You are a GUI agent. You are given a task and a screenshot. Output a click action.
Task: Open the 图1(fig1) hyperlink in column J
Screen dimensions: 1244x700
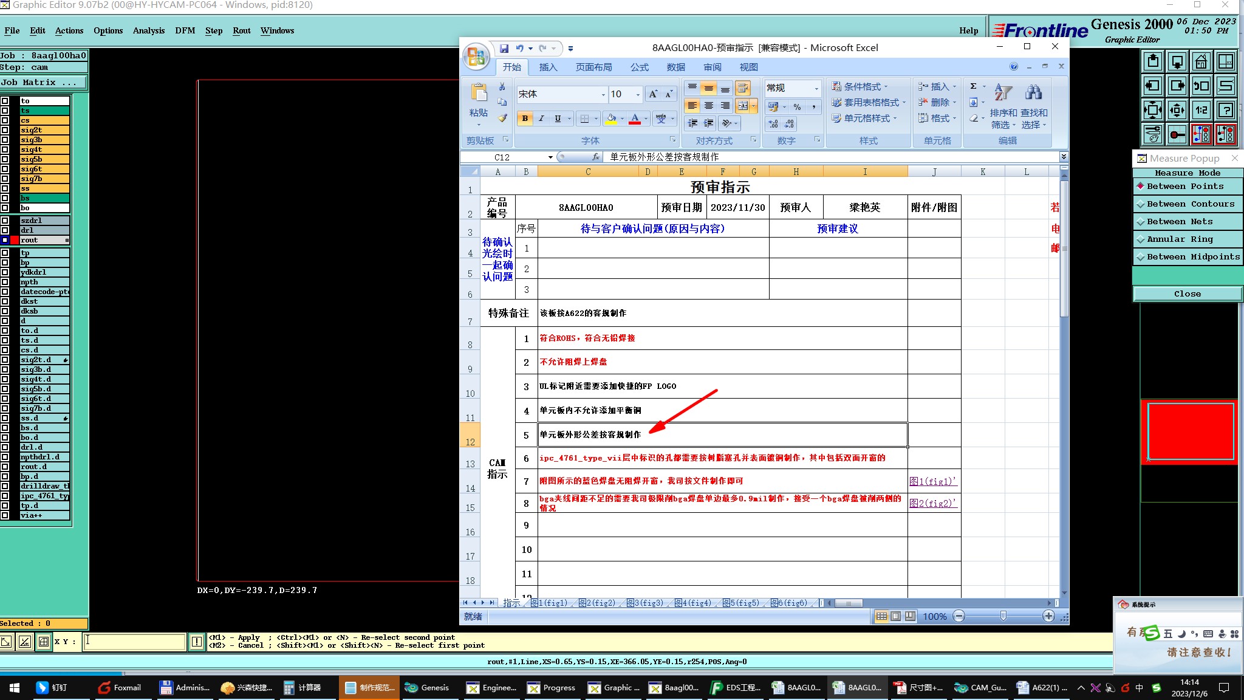coord(932,481)
